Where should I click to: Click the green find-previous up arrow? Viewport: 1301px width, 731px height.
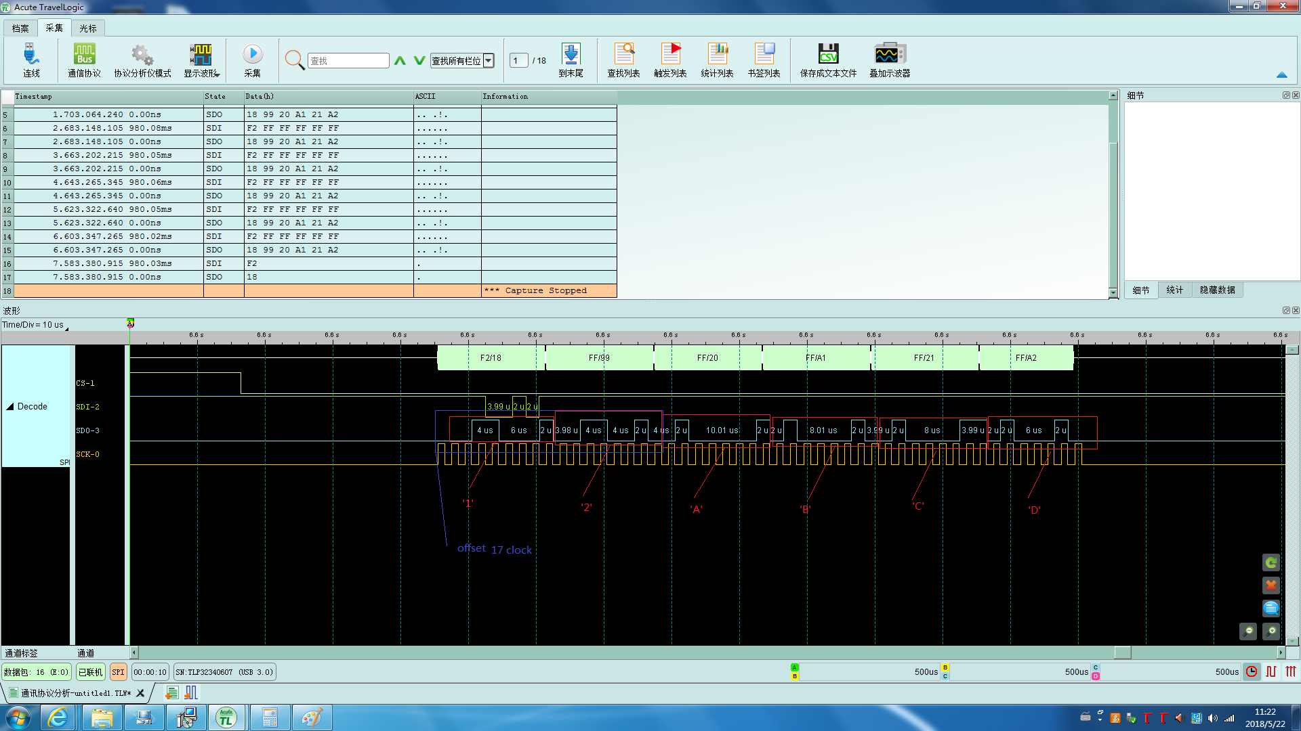(400, 61)
